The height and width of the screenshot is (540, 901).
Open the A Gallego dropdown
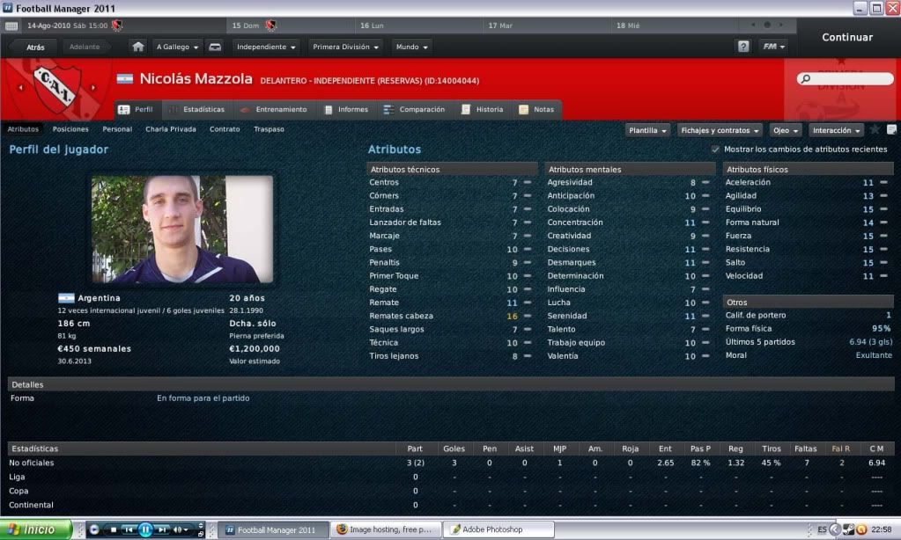177,47
